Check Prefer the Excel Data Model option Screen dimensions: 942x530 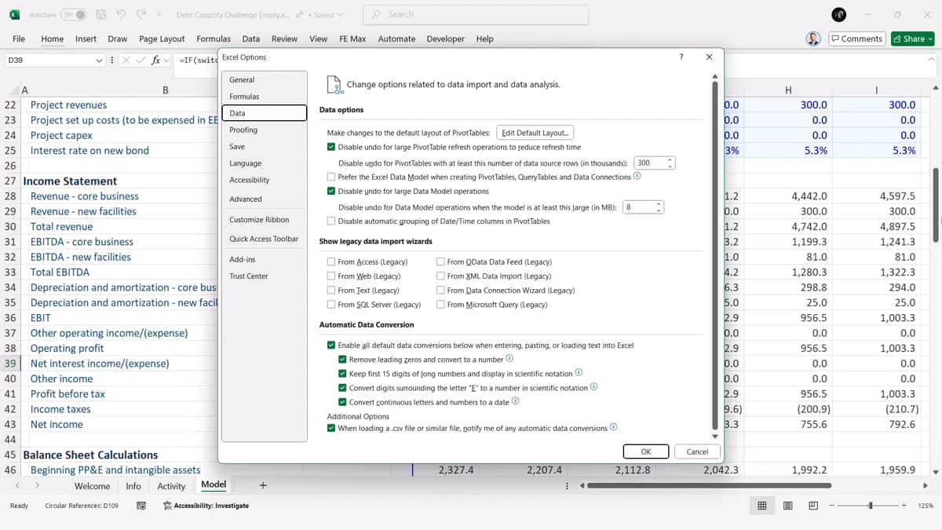331,177
